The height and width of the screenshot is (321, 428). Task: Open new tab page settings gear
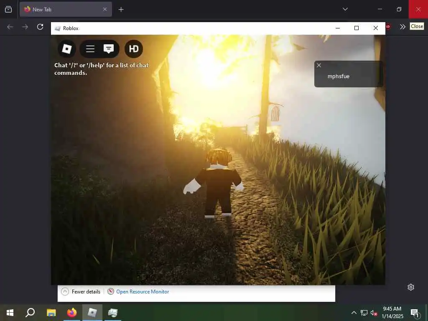(411, 287)
